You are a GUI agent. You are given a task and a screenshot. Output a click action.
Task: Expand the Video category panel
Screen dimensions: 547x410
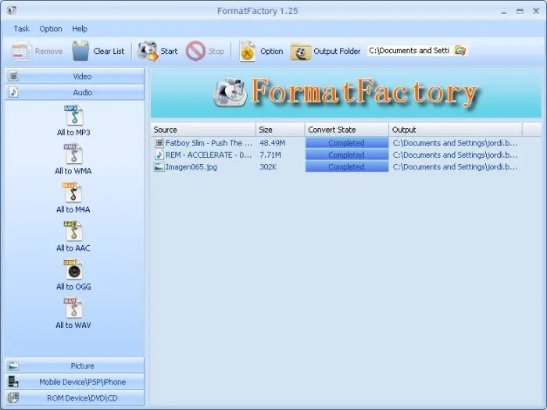[75, 76]
